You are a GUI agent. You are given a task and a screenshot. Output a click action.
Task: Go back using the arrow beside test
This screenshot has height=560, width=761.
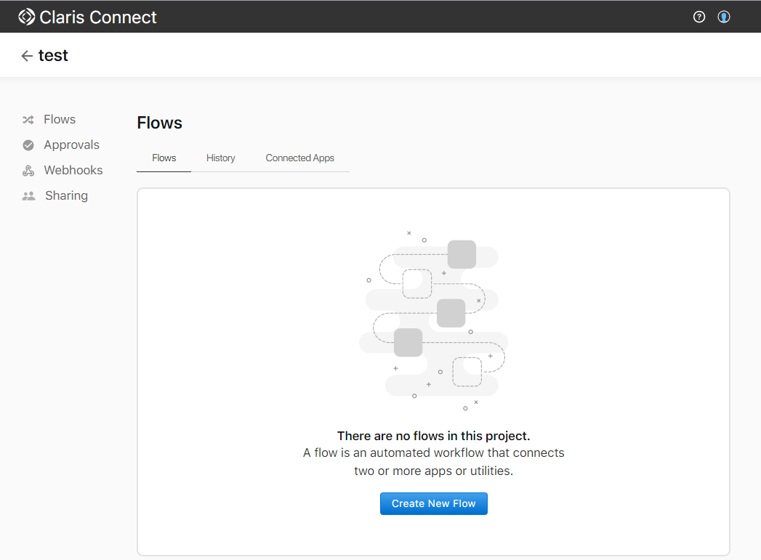[27, 56]
